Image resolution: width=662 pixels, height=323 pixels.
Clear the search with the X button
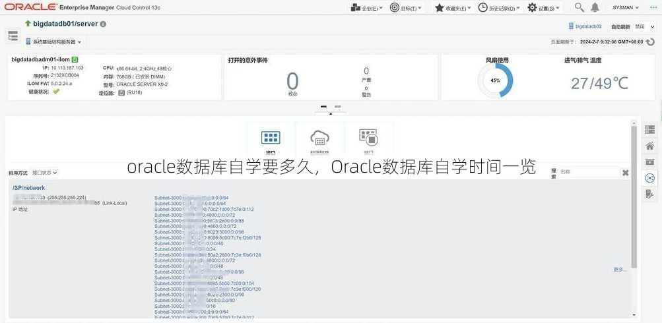(x=625, y=173)
